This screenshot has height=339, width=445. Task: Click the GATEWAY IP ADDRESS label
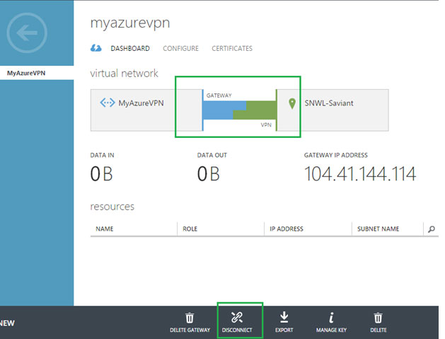[336, 155]
